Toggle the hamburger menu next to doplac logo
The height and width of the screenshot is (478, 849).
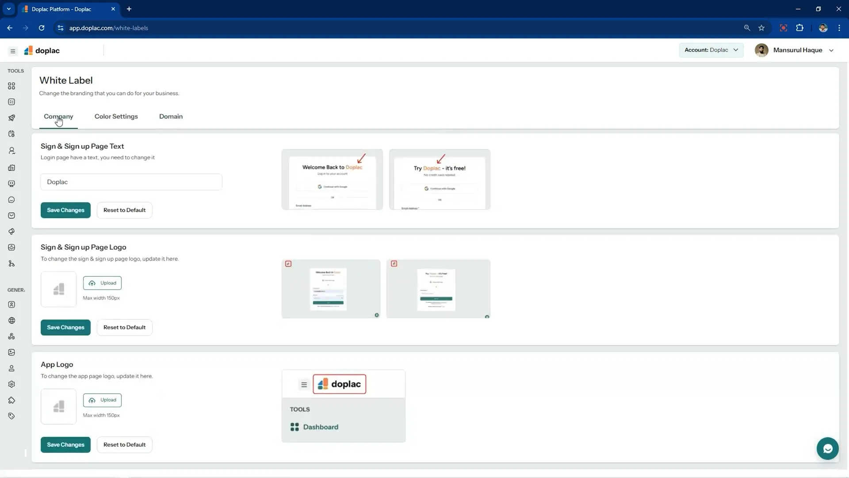(13, 51)
